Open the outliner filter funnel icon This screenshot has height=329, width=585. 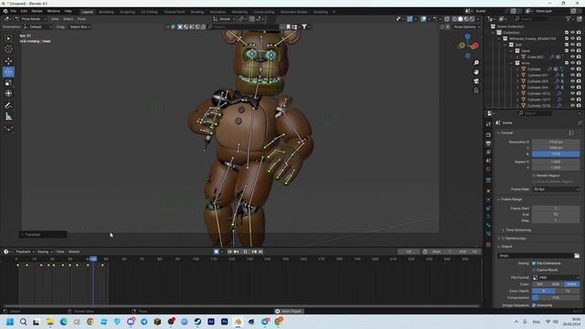pos(569,18)
